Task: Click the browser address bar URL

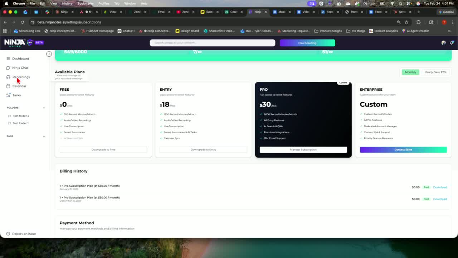Action: click(x=69, y=22)
